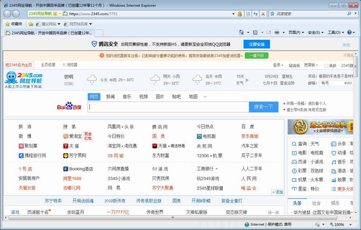
Task: Click the 邮箱 account input field
Action: 336,83
